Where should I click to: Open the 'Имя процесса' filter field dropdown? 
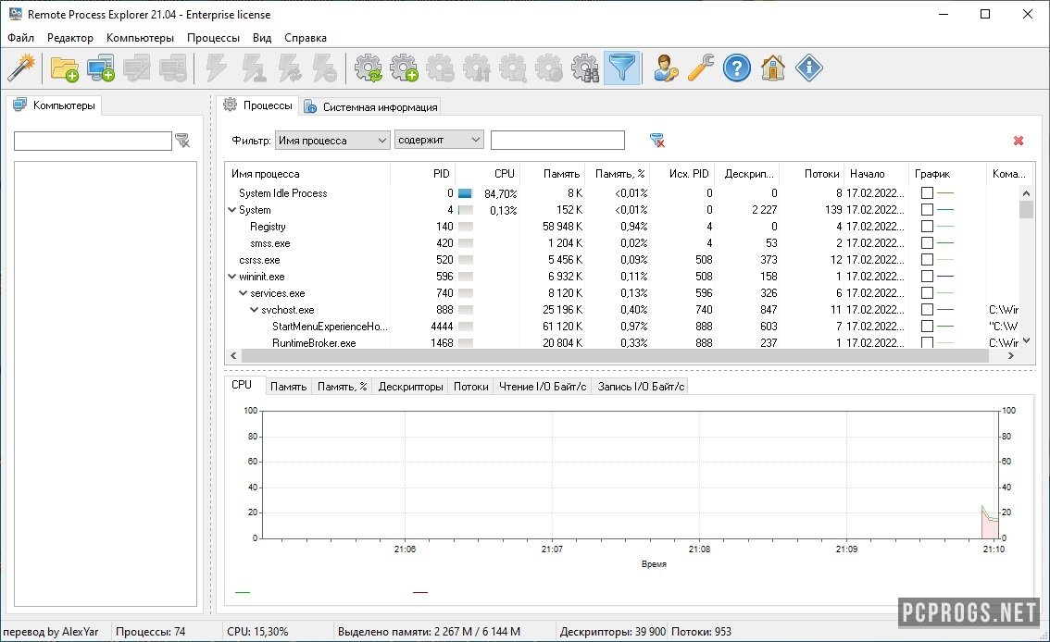click(x=332, y=141)
